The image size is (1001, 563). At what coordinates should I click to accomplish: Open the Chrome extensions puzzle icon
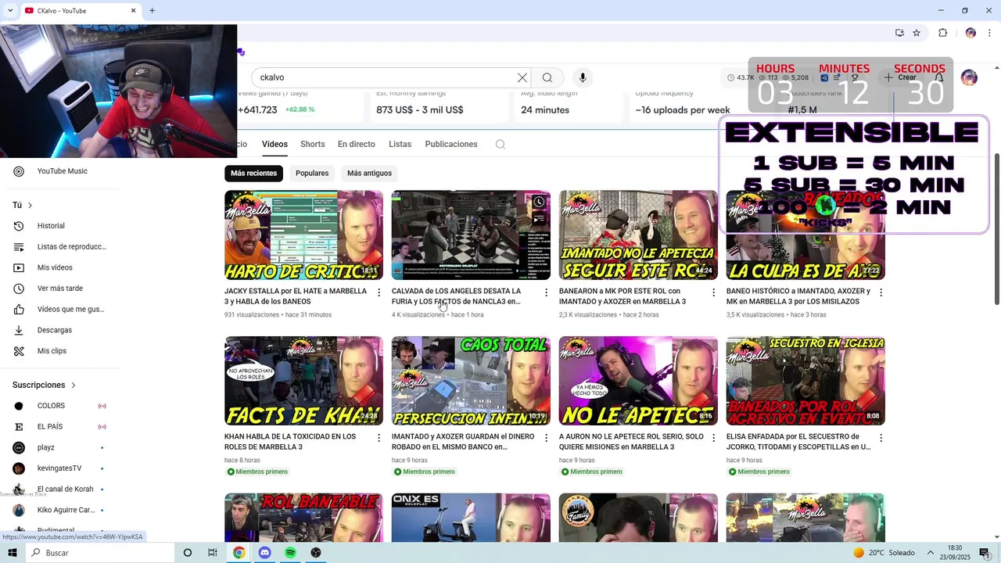(942, 33)
